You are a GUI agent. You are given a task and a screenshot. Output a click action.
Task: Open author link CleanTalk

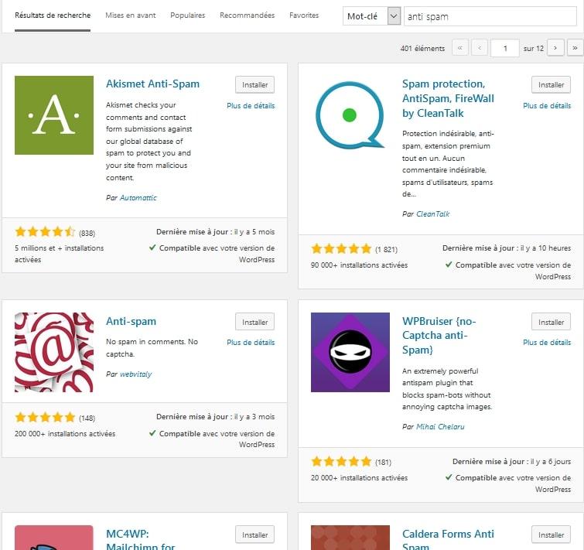click(433, 214)
